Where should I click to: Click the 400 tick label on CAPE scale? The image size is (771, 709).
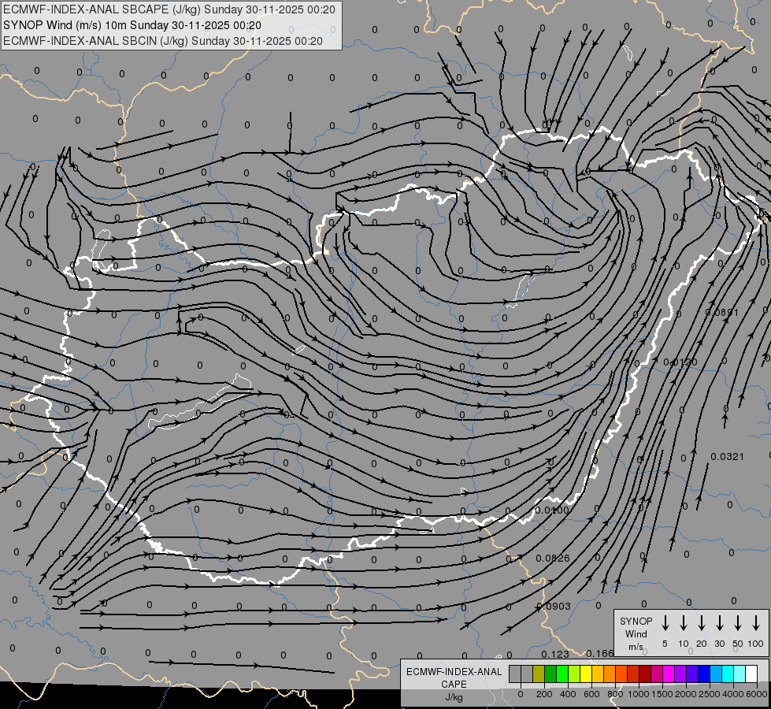[568, 694]
